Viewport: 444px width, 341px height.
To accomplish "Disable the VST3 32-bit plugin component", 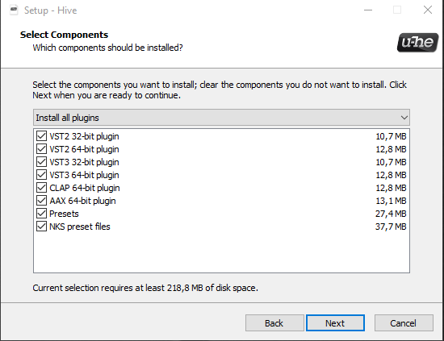I will 42,162.
